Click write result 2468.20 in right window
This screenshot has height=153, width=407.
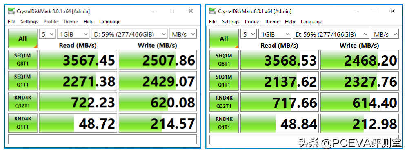360,60
